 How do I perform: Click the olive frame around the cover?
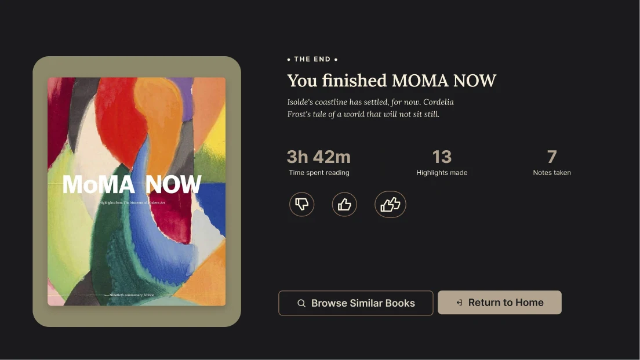(x=137, y=66)
